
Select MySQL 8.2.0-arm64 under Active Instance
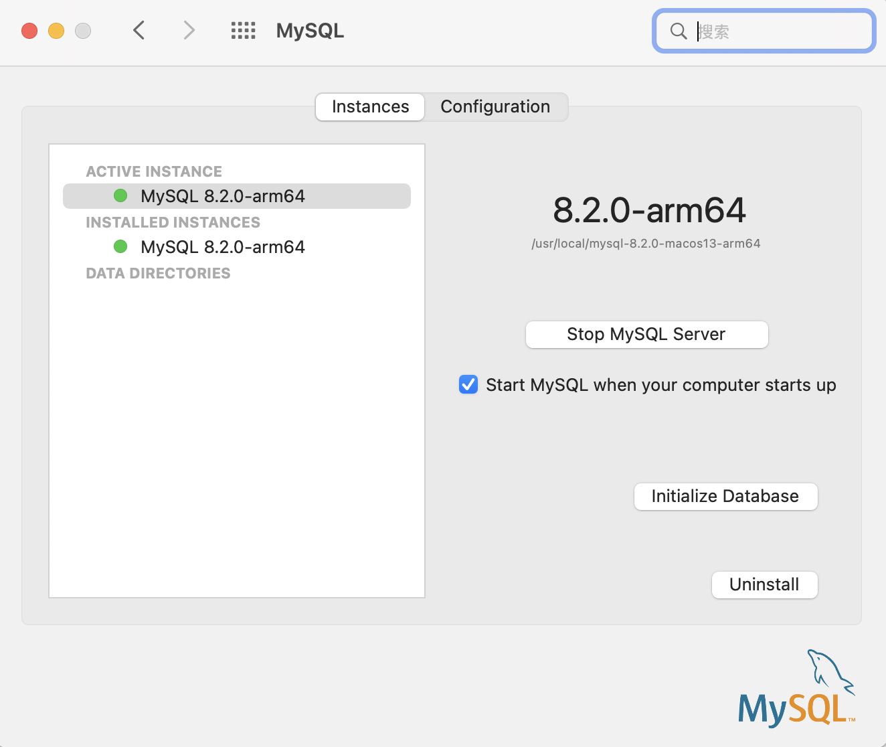222,195
